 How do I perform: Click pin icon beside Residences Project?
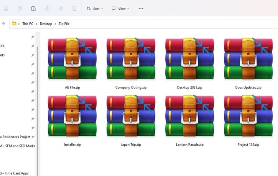click(x=33, y=137)
